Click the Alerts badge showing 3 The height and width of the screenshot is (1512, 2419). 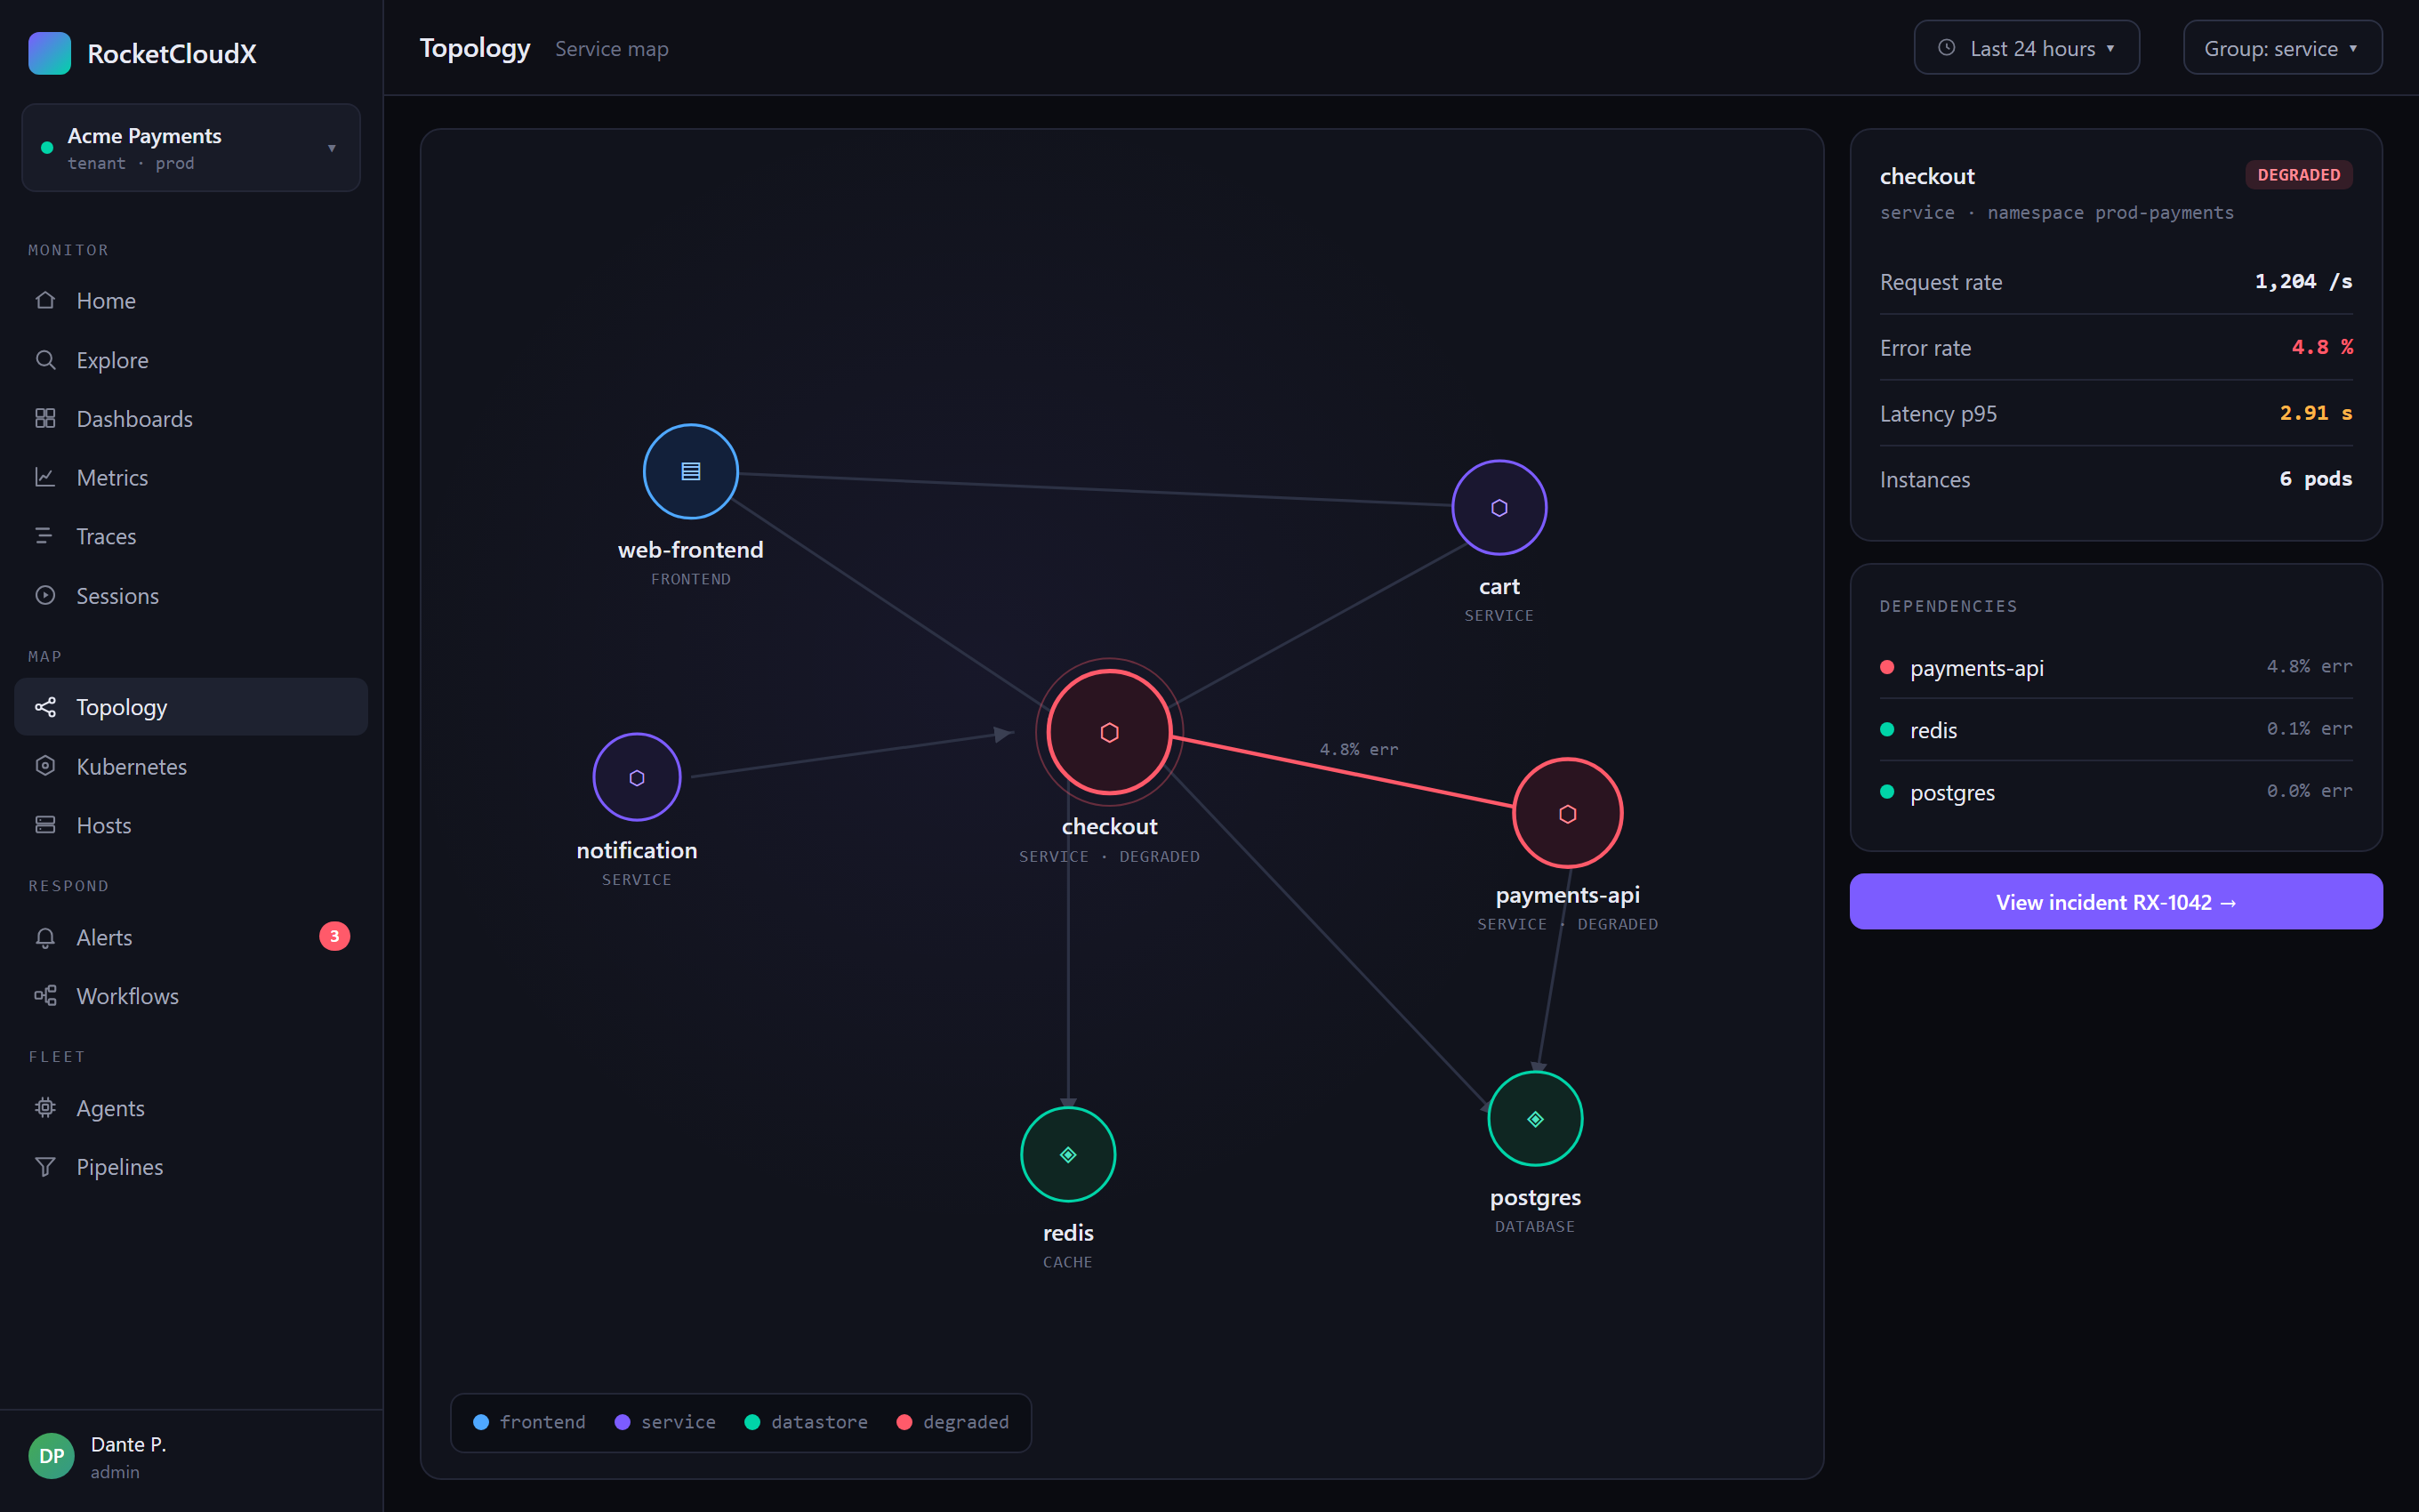pyautogui.click(x=335, y=936)
